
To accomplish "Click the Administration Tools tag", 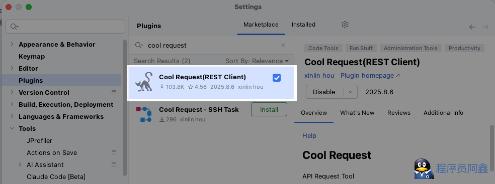I will click(410, 48).
